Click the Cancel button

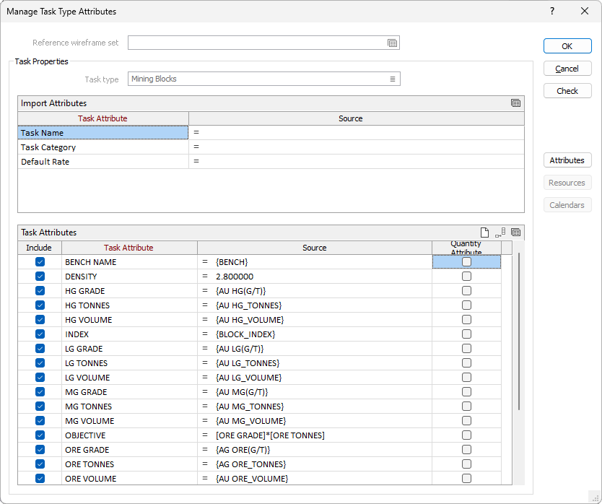567,69
